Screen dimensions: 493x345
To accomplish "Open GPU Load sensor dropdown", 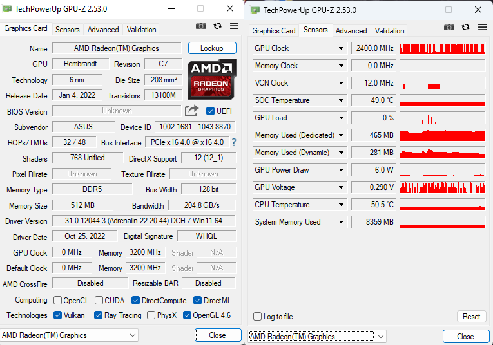I will (341, 118).
